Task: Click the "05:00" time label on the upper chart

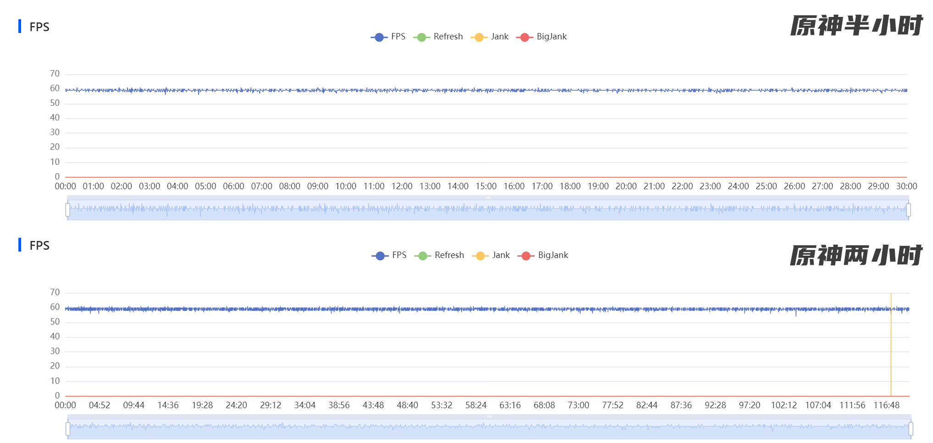Action: 205,186
